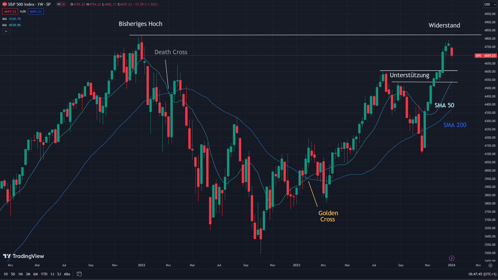Select the 'Death Cross' text annotation
Viewport: 498px width, 280px height.
point(171,52)
